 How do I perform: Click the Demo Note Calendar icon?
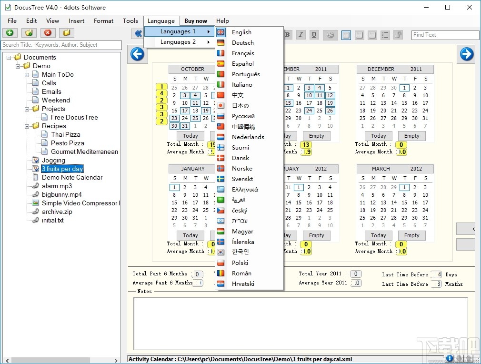[36, 177]
